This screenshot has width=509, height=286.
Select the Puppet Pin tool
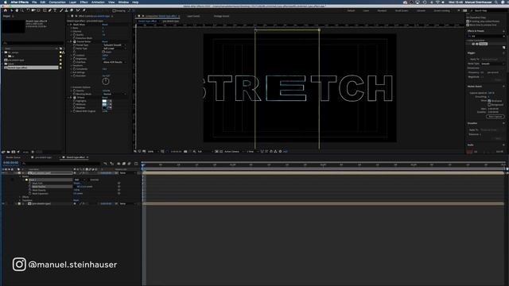tap(84, 10)
